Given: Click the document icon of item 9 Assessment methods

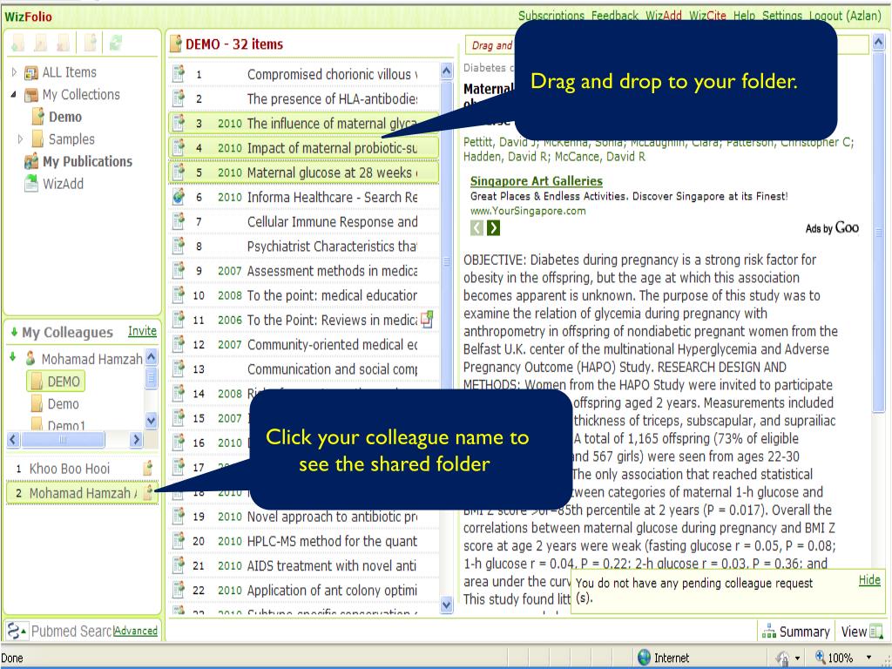Looking at the screenshot, I should 179,271.
